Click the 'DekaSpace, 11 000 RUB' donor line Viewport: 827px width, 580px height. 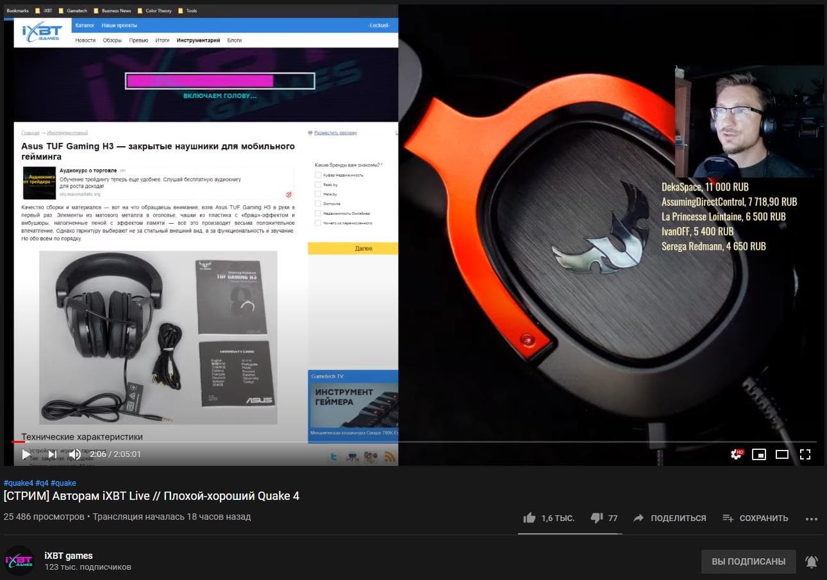coord(705,187)
